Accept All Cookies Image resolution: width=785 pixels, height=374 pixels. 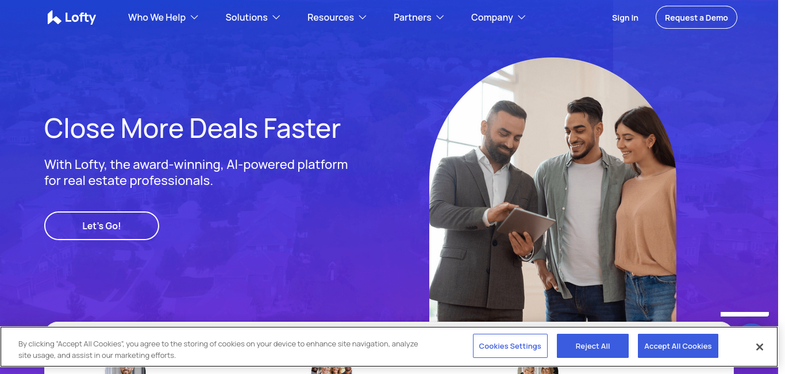(678, 346)
